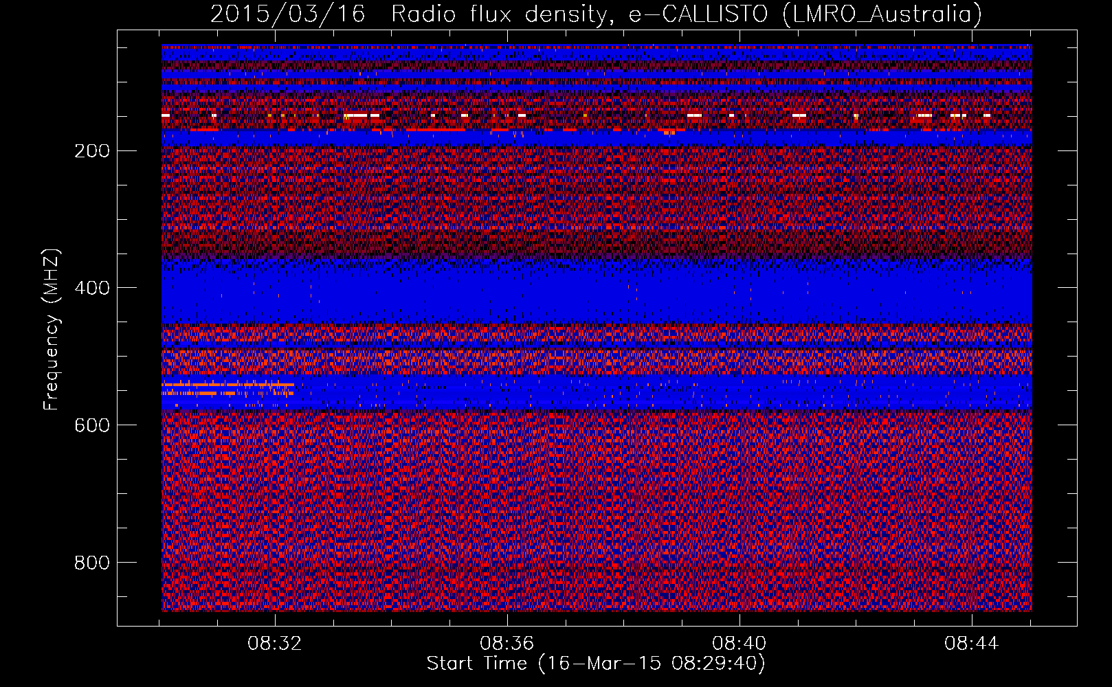
Task: Select the 'e-CALLISTO (LMRO_Australia)' title text
Action: [805, 14]
